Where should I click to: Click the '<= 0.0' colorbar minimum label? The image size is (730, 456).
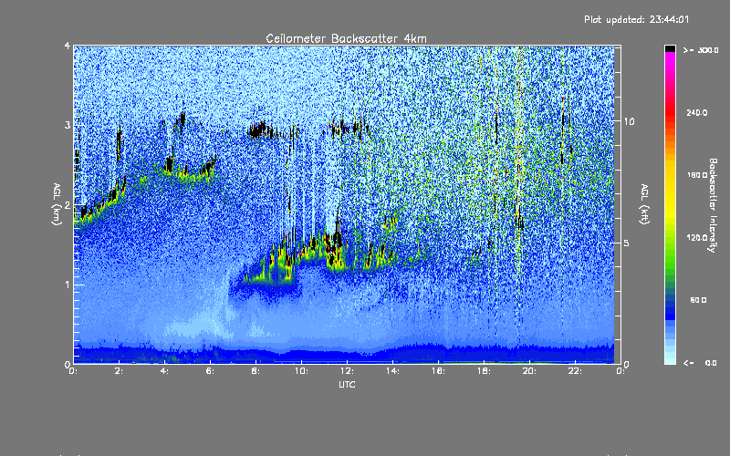[x=701, y=363]
